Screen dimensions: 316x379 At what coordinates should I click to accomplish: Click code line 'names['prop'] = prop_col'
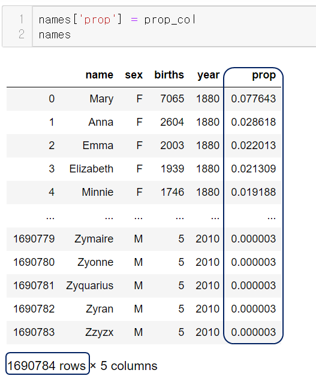click(117, 20)
